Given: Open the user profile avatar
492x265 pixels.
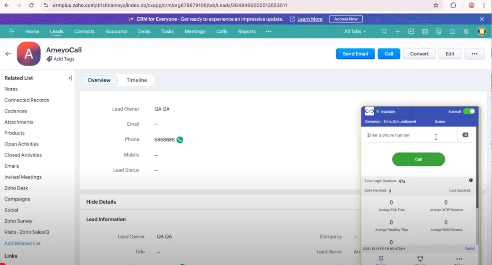Looking at the screenshot, I should click(482, 31).
